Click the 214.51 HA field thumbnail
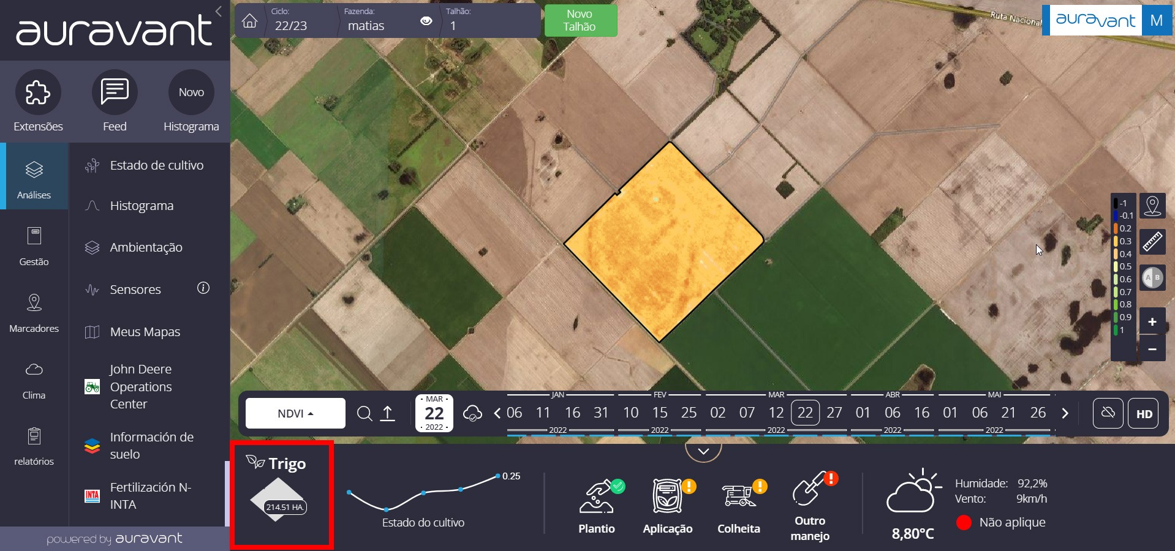Viewport: 1175px width, 551px height. [278, 500]
